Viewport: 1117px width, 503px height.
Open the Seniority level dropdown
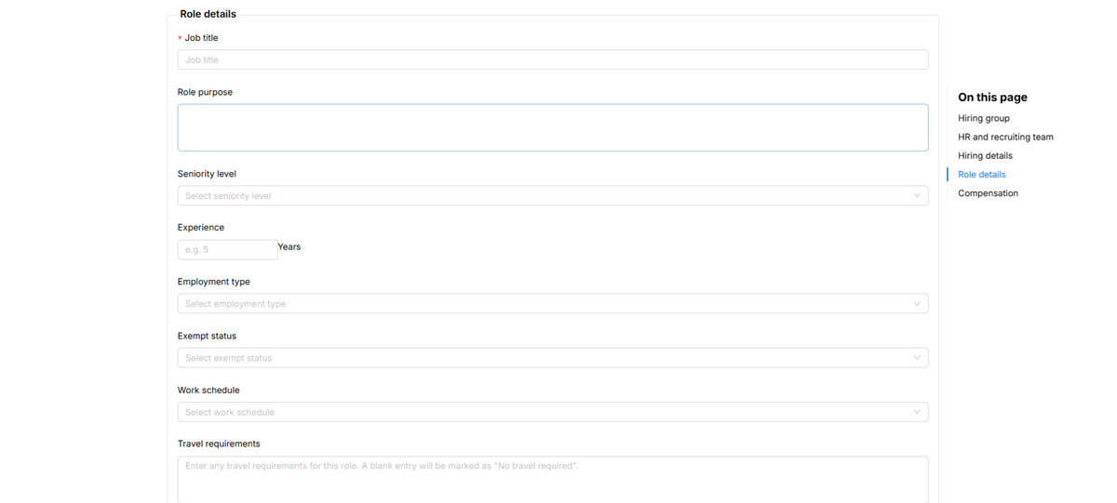tap(553, 195)
